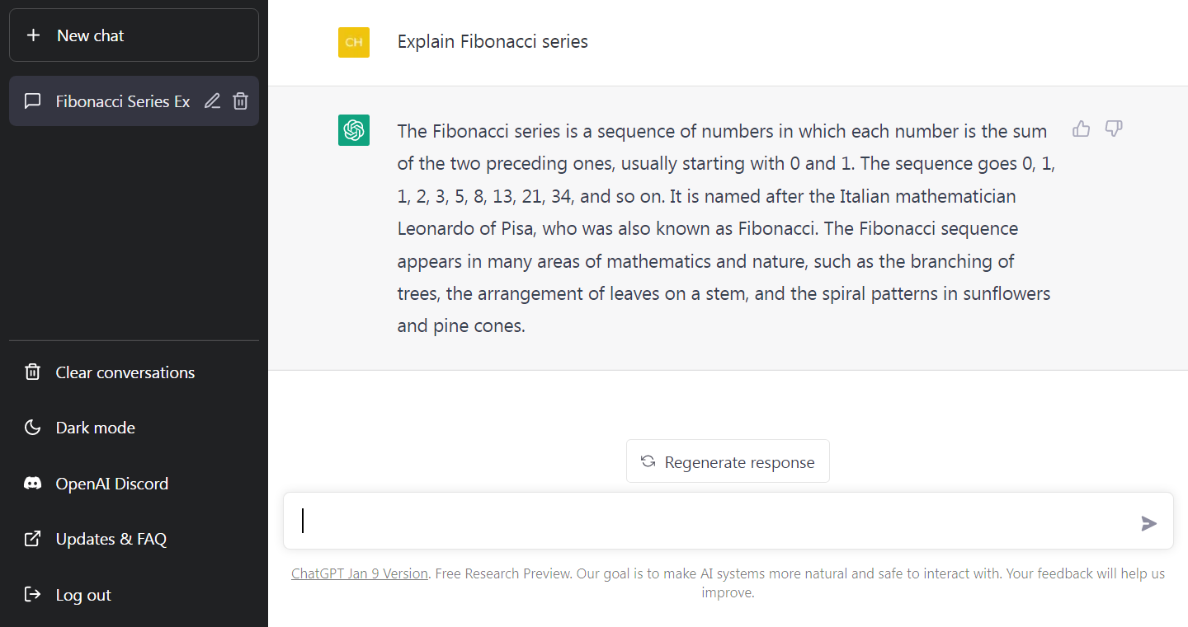Open the ChatGPT Jan 9 Version link
The image size is (1188, 627).
[359, 573]
